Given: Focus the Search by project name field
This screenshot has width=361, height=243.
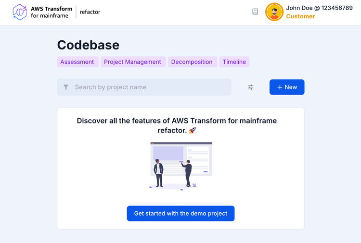Looking at the screenshot, I should 144,87.
